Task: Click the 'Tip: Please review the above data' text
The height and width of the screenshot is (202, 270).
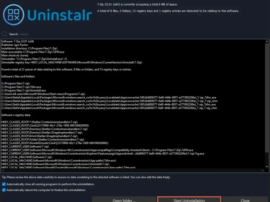Action: [86, 177]
